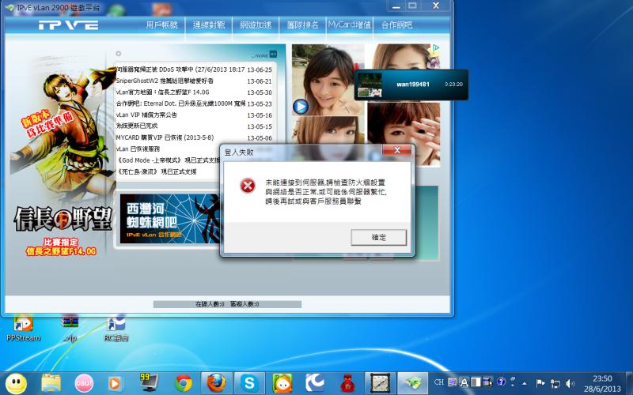
Task: Click the volume speaker tray icon
Action: [x=570, y=382]
